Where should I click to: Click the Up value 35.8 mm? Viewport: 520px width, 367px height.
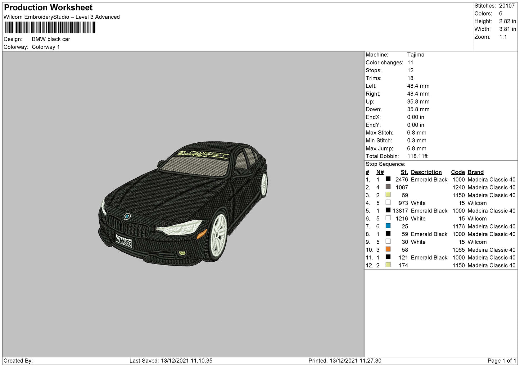click(x=418, y=102)
